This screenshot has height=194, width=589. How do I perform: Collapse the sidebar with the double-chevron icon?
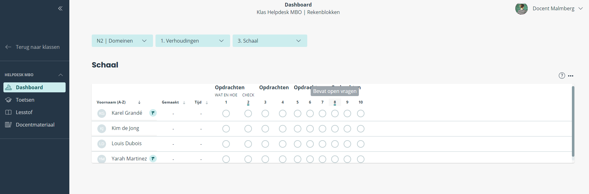(60, 8)
